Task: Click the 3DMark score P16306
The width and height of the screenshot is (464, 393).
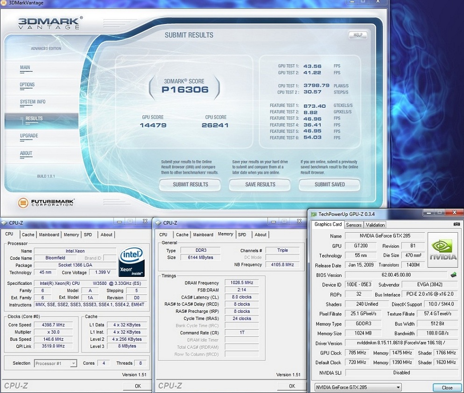Action: [x=185, y=90]
